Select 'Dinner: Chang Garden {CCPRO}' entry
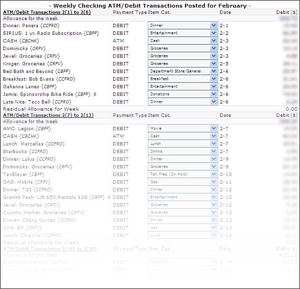This screenshot has width=300, height=289. tap(40, 220)
